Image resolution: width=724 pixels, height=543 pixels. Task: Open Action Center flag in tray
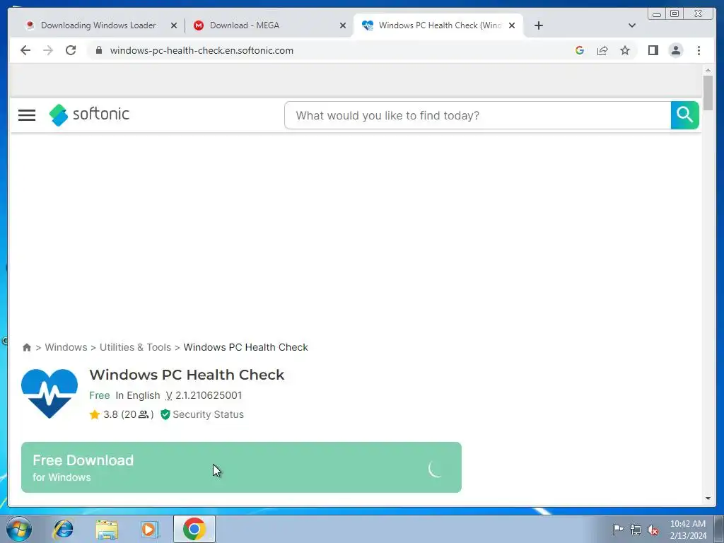coord(618,530)
